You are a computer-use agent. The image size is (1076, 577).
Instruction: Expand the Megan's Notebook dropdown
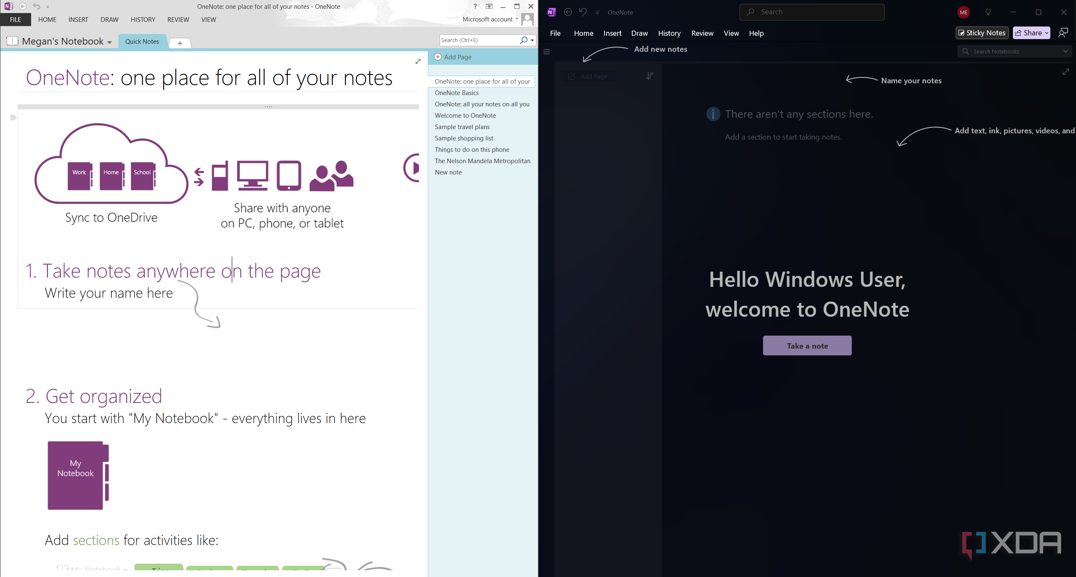pos(109,42)
